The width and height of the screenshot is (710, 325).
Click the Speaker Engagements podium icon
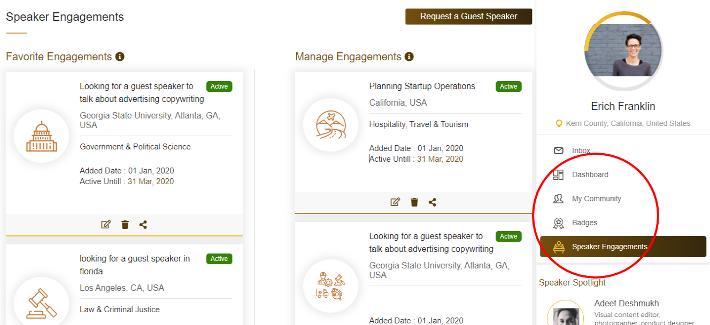(x=559, y=247)
